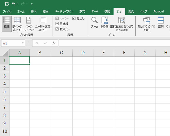Uncheck the 数式バー formula bar checkbox
The image size is (170, 136).
click(x=57, y=29)
